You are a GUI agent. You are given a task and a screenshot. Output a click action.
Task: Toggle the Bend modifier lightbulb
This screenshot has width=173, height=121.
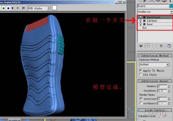140,24
